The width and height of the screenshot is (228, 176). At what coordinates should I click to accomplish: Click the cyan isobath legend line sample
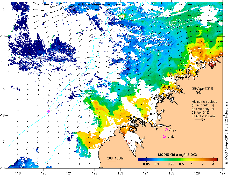[111, 161]
